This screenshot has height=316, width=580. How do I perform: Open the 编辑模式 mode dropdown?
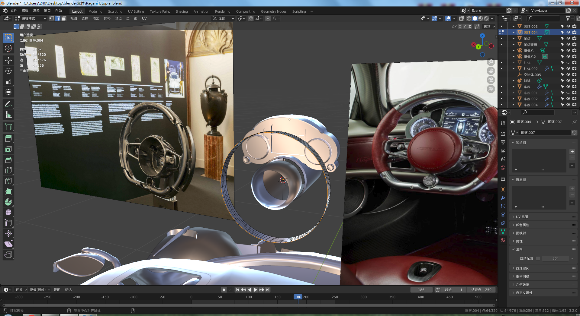click(31, 18)
